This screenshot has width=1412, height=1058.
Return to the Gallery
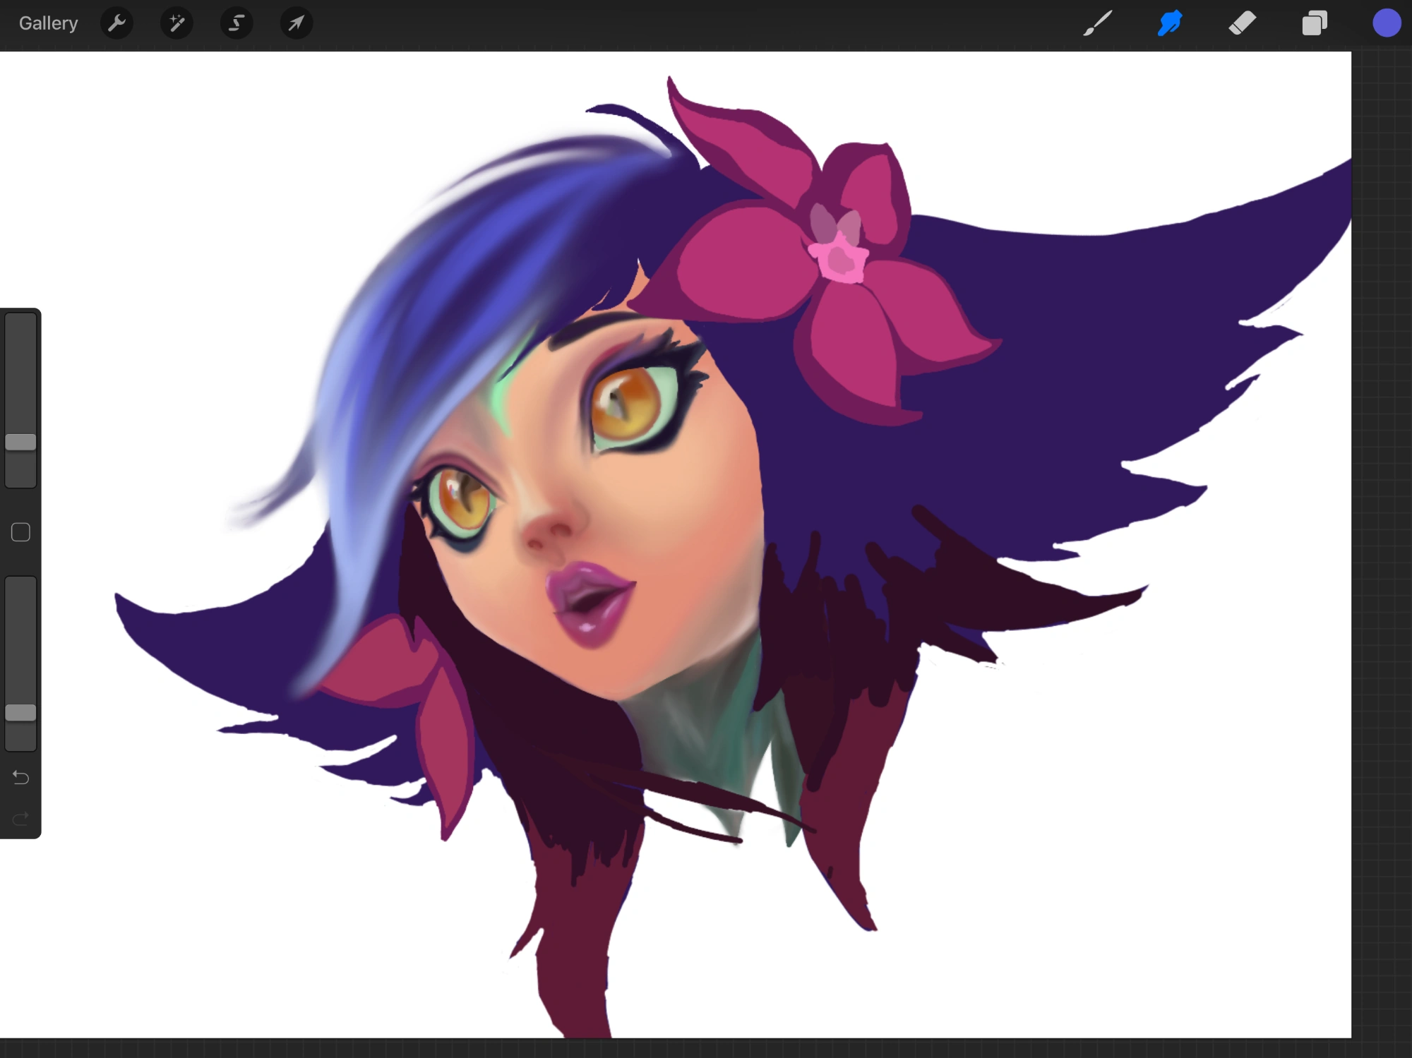tap(47, 23)
